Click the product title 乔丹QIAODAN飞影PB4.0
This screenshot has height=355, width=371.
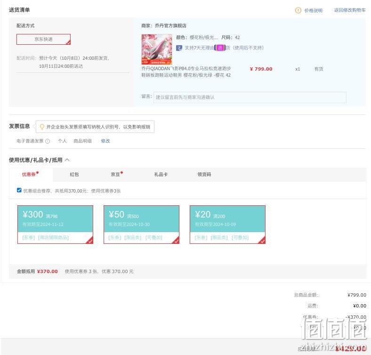coord(186,72)
